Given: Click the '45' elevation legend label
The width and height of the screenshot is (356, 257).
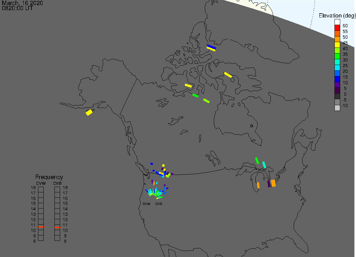Looking at the screenshot, I should click(x=345, y=43).
